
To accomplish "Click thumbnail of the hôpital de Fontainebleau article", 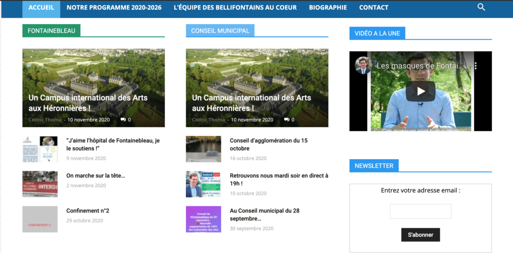I will [40, 149].
